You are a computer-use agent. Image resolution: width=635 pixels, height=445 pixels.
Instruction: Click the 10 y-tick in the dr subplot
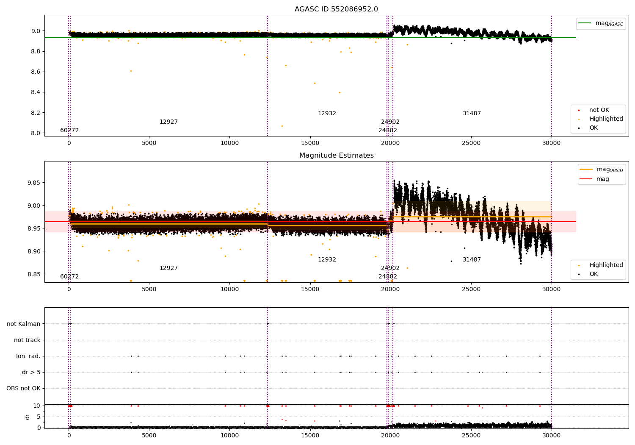[36, 406]
